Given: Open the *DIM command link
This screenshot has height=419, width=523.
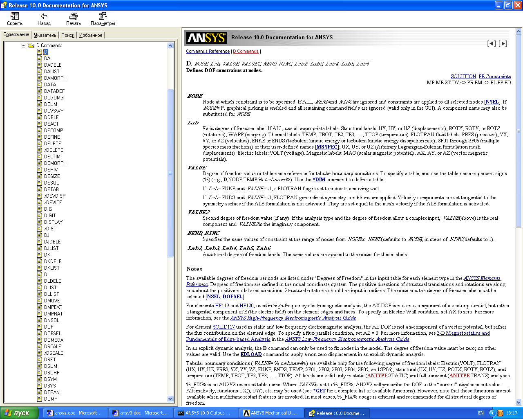Looking at the screenshot, I should tap(319, 180).
